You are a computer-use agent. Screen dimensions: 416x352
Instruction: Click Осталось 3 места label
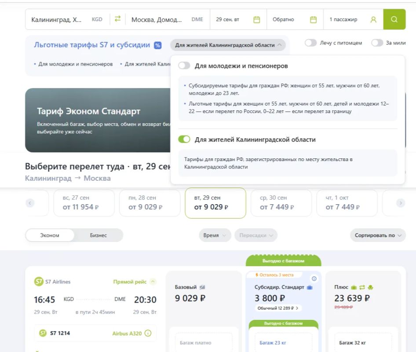tap(274, 275)
